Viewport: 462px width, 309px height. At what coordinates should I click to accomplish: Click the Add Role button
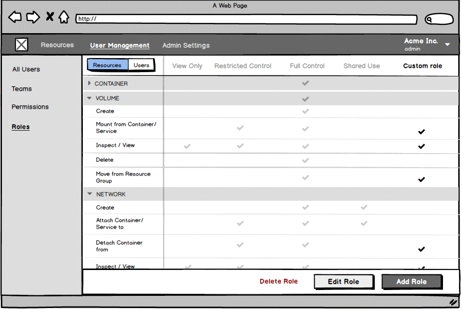412,282
